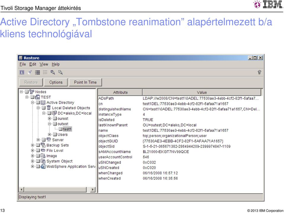Screen dimensions: 284x213
Task: Collapse the Local Deleted Objects branch
Action: [38, 108]
